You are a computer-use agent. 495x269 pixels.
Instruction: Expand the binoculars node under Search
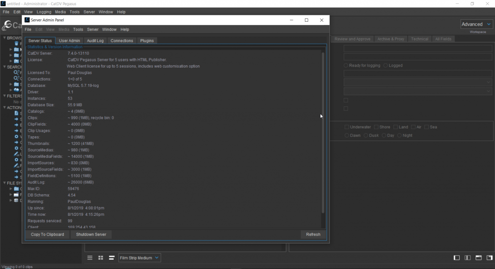11,90
